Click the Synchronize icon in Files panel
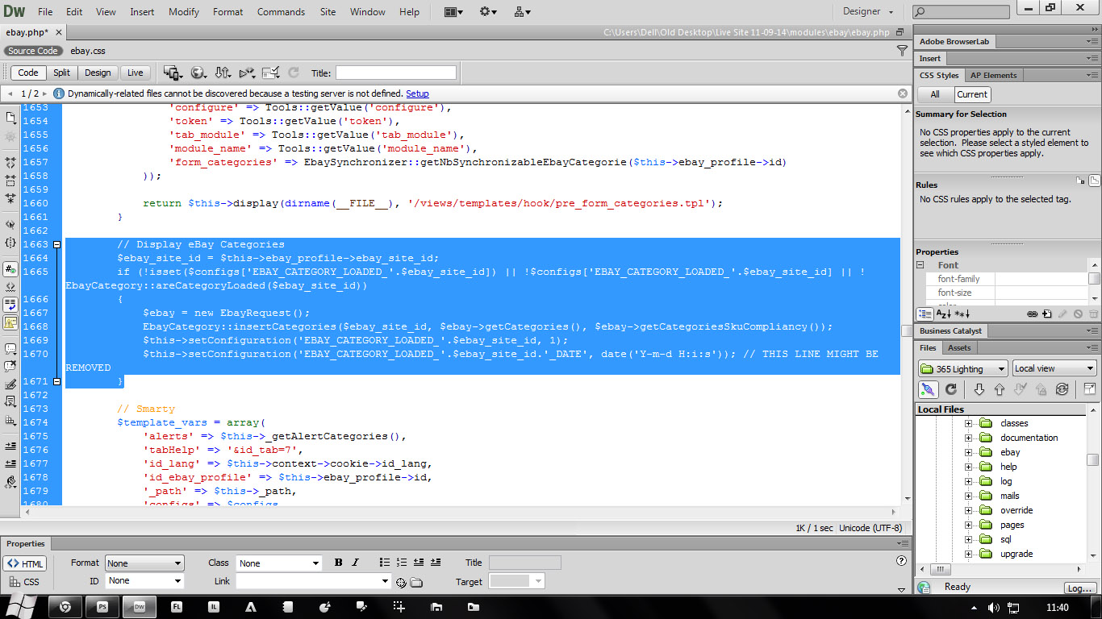This screenshot has height=619, width=1102. [1062, 389]
